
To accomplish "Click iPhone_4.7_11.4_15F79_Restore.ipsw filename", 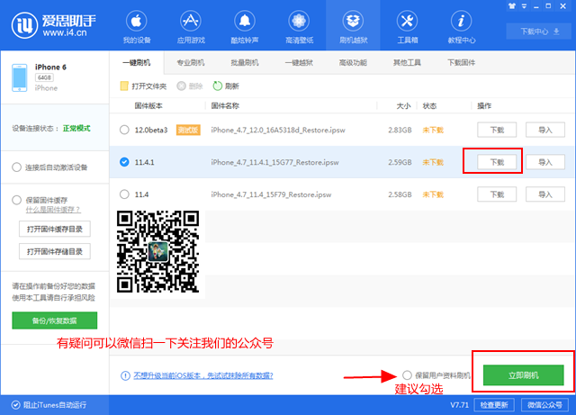I will 271,194.
